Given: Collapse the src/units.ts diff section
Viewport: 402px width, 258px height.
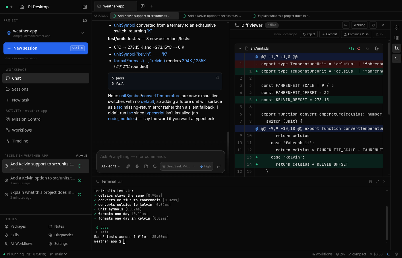Looking at the screenshot, I should (240, 48).
